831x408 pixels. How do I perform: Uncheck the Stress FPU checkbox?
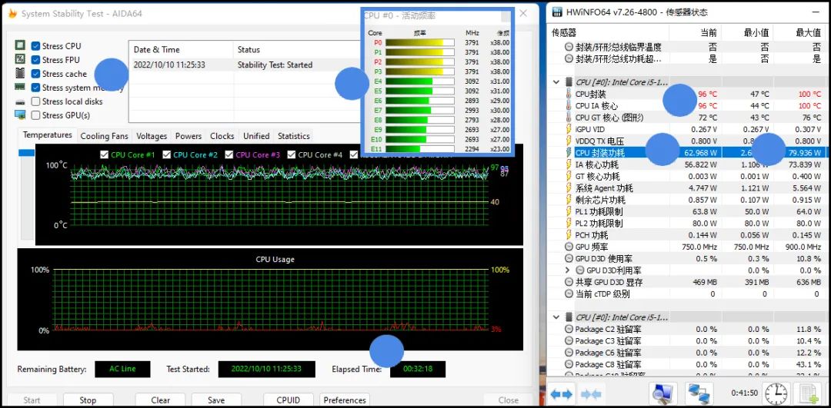(35, 60)
